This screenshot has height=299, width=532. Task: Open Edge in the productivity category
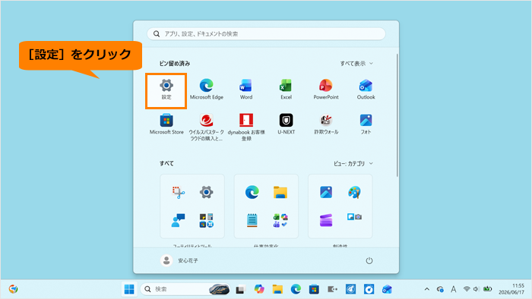click(252, 192)
